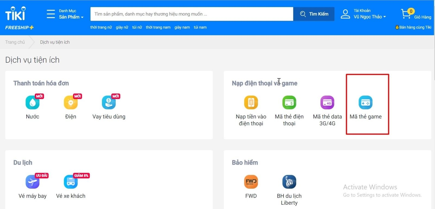435x209 pixels.
Task: Open the Mã thẻ điện thoại icon
Action: click(x=289, y=102)
